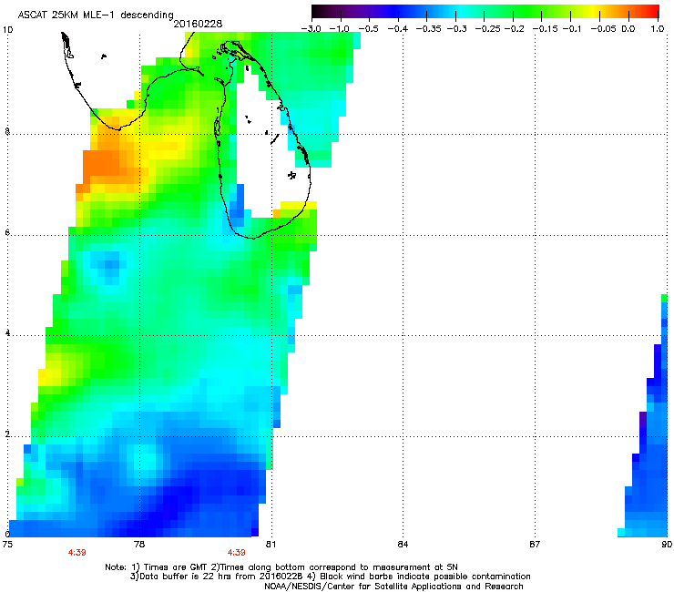Click the longitude axis label 75

7,545
